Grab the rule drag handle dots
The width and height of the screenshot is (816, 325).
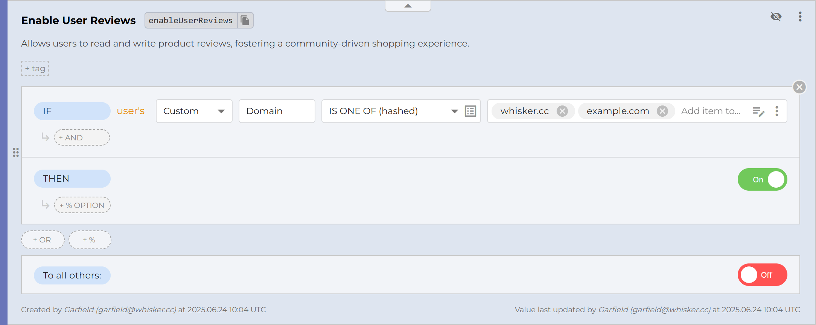click(16, 152)
